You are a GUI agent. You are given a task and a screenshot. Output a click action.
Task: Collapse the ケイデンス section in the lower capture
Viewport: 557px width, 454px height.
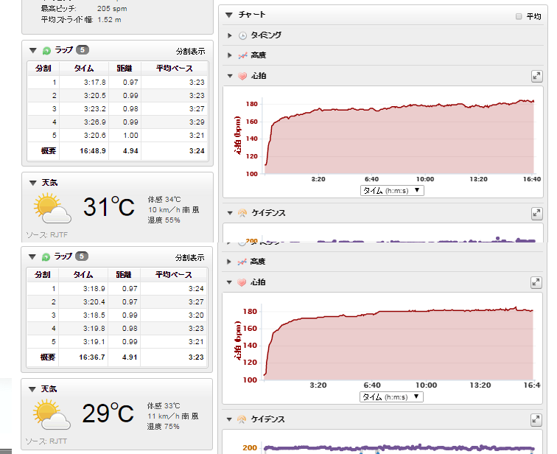(229, 419)
